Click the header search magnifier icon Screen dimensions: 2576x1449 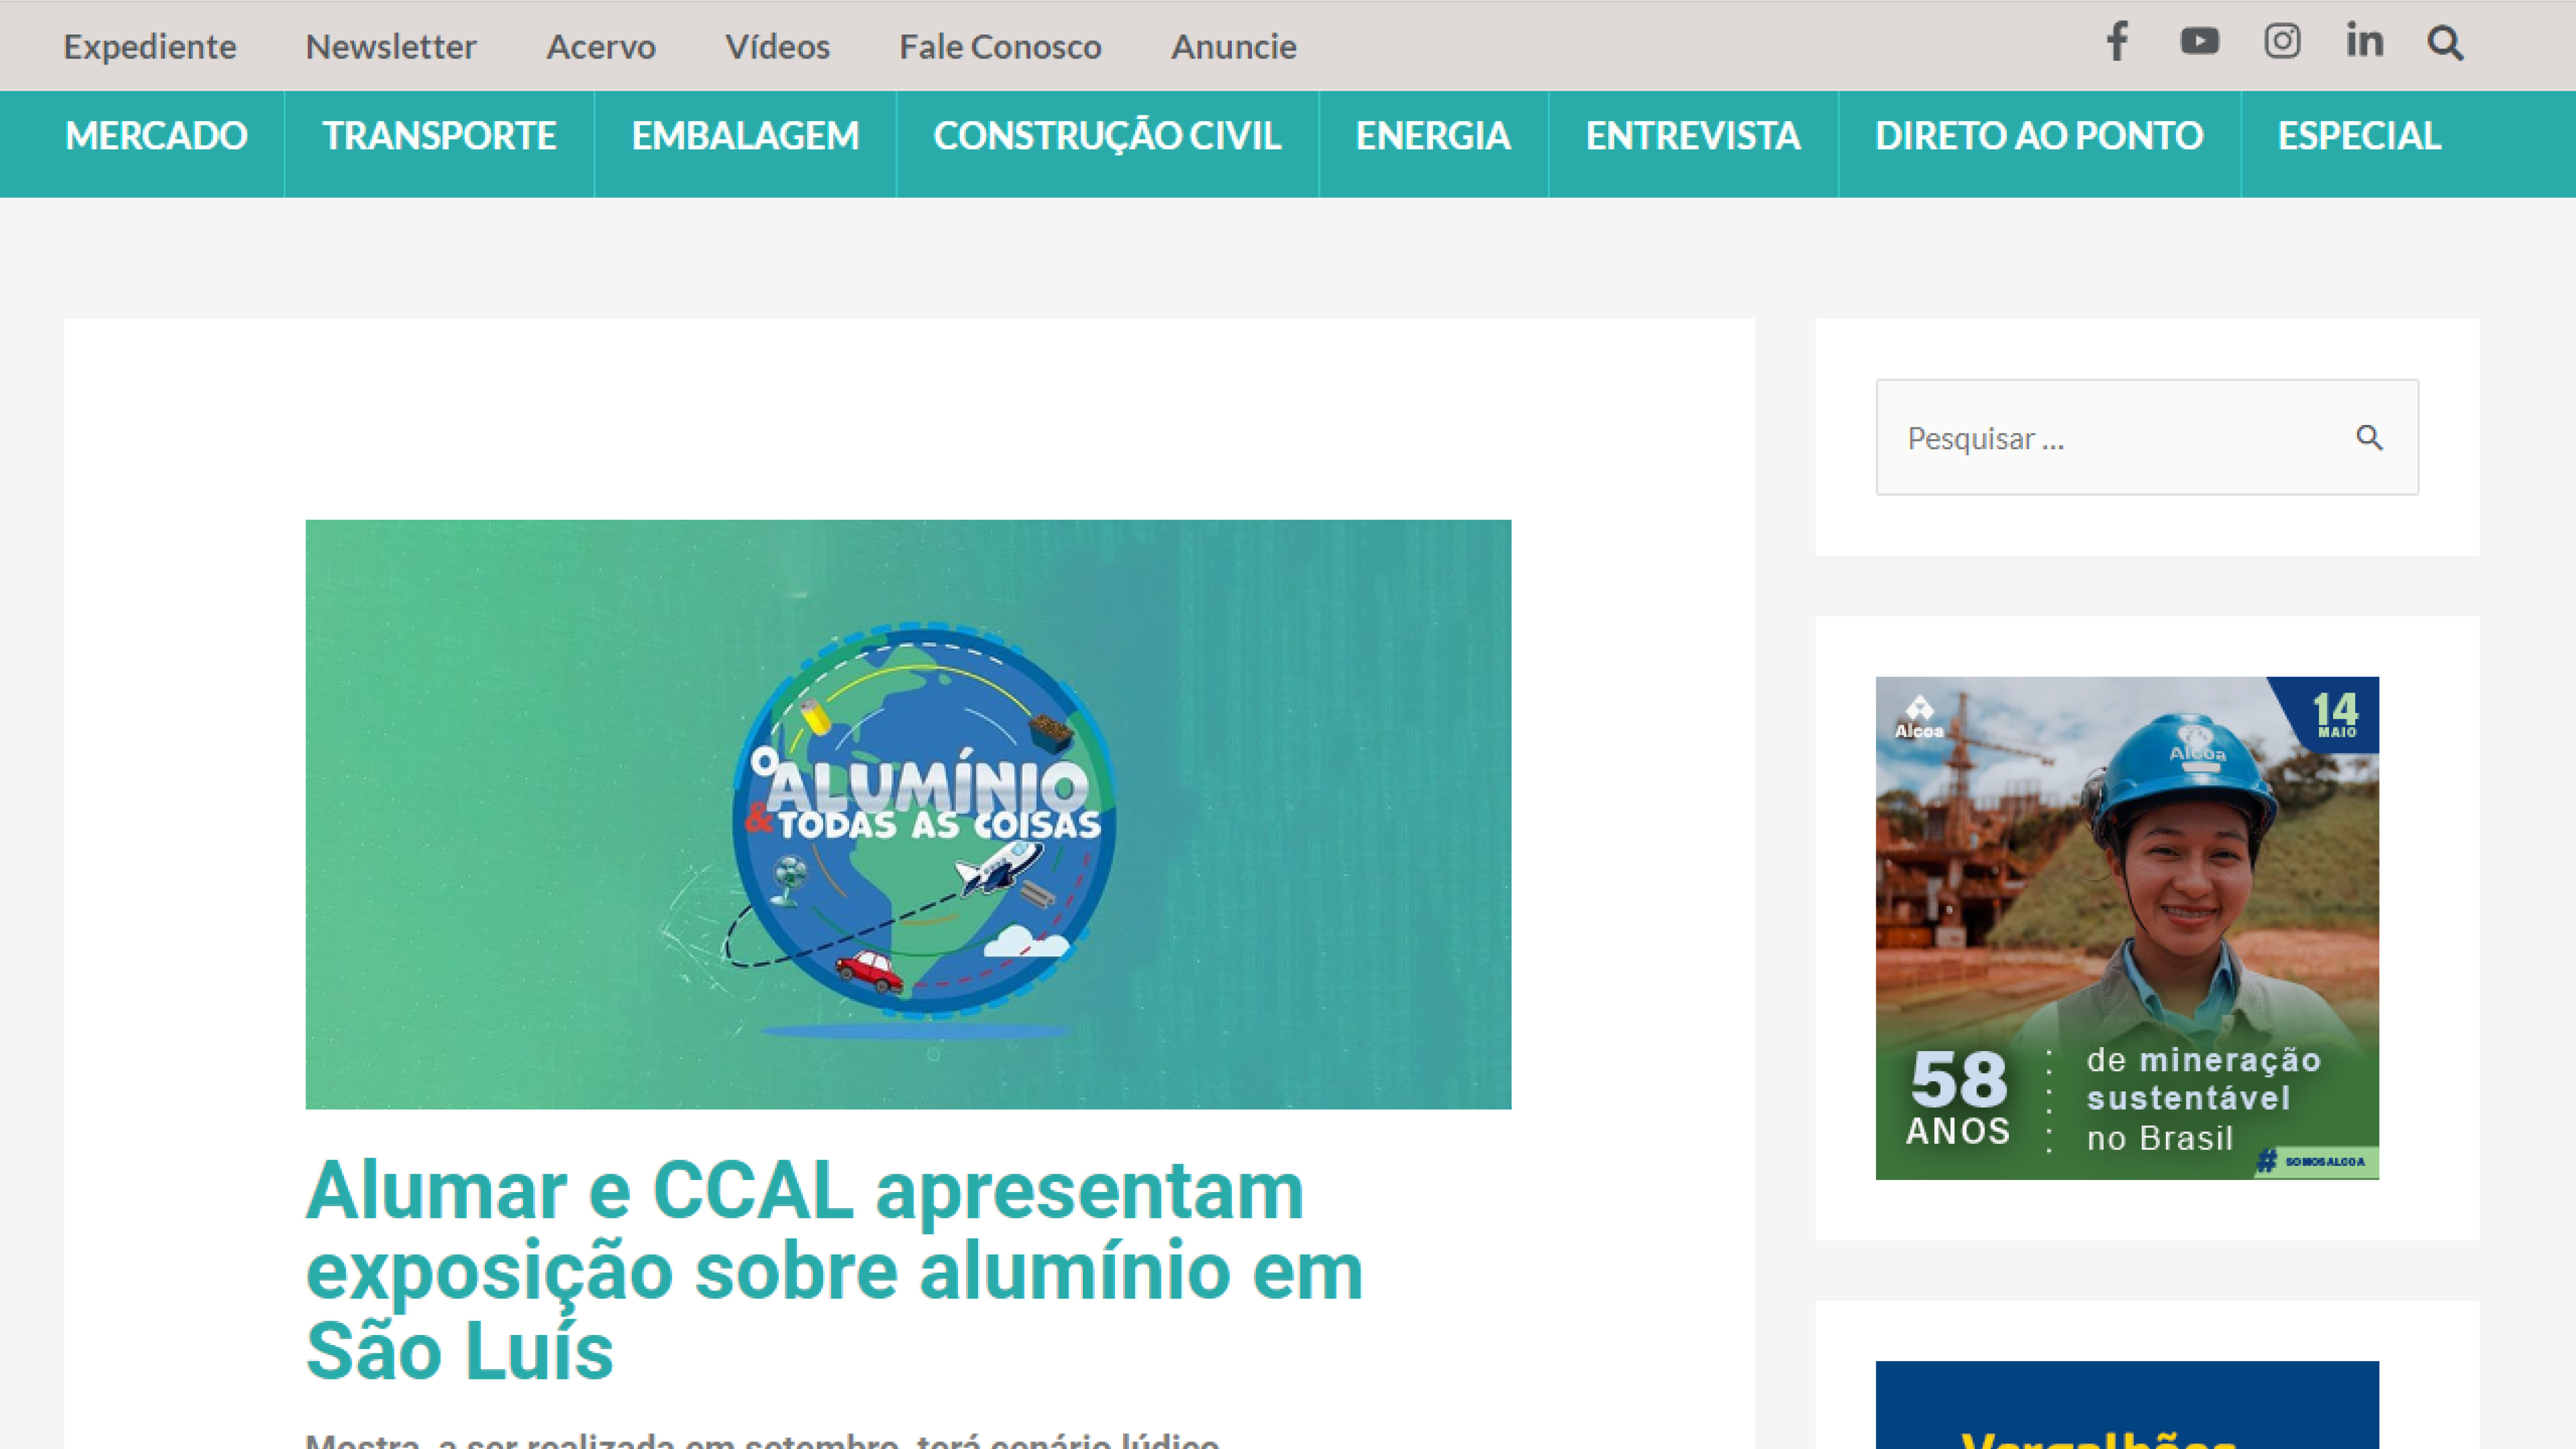2445,43
